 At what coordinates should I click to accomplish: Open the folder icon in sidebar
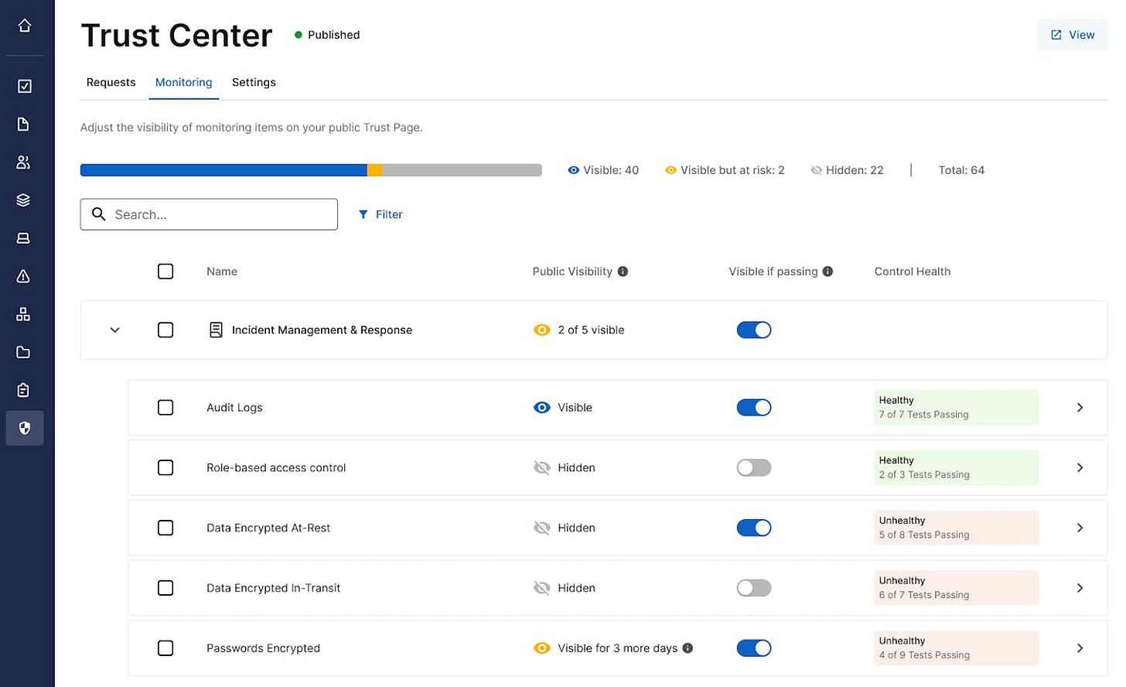[24, 352]
